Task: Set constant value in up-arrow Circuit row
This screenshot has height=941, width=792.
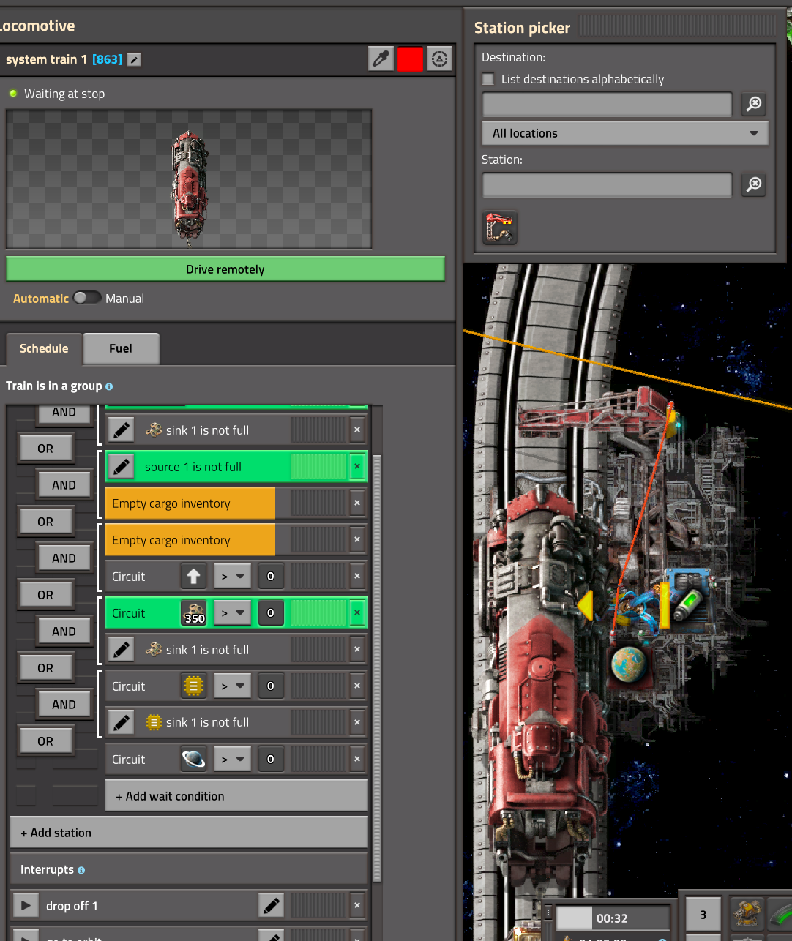Action: click(x=271, y=577)
